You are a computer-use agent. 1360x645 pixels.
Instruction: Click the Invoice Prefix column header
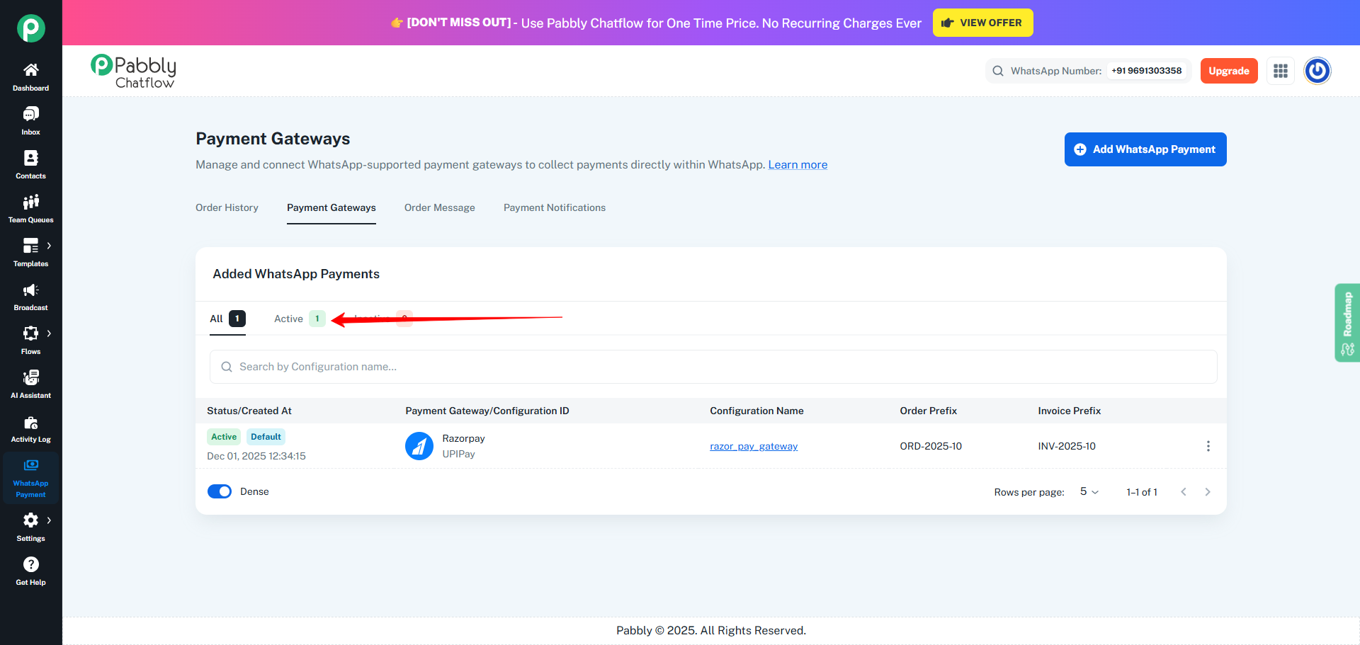[1070, 411]
